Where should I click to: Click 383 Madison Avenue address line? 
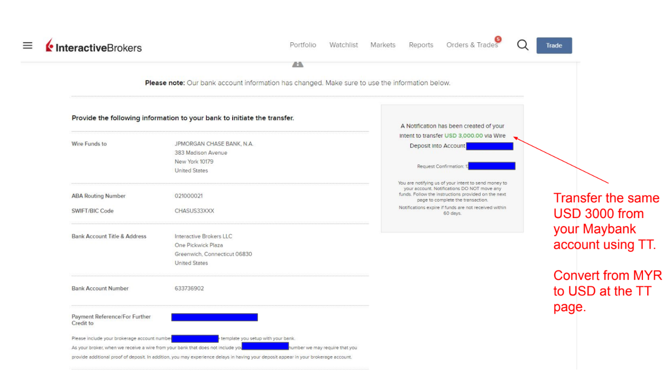point(201,153)
